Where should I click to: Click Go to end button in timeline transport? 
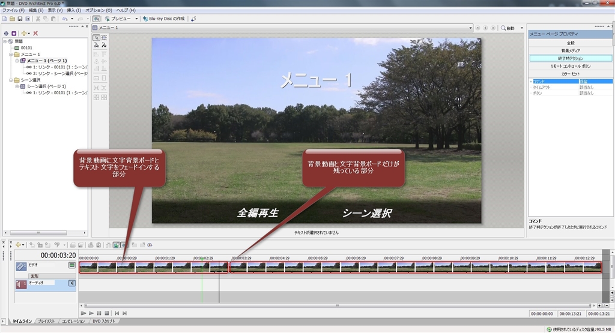pos(125,313)
